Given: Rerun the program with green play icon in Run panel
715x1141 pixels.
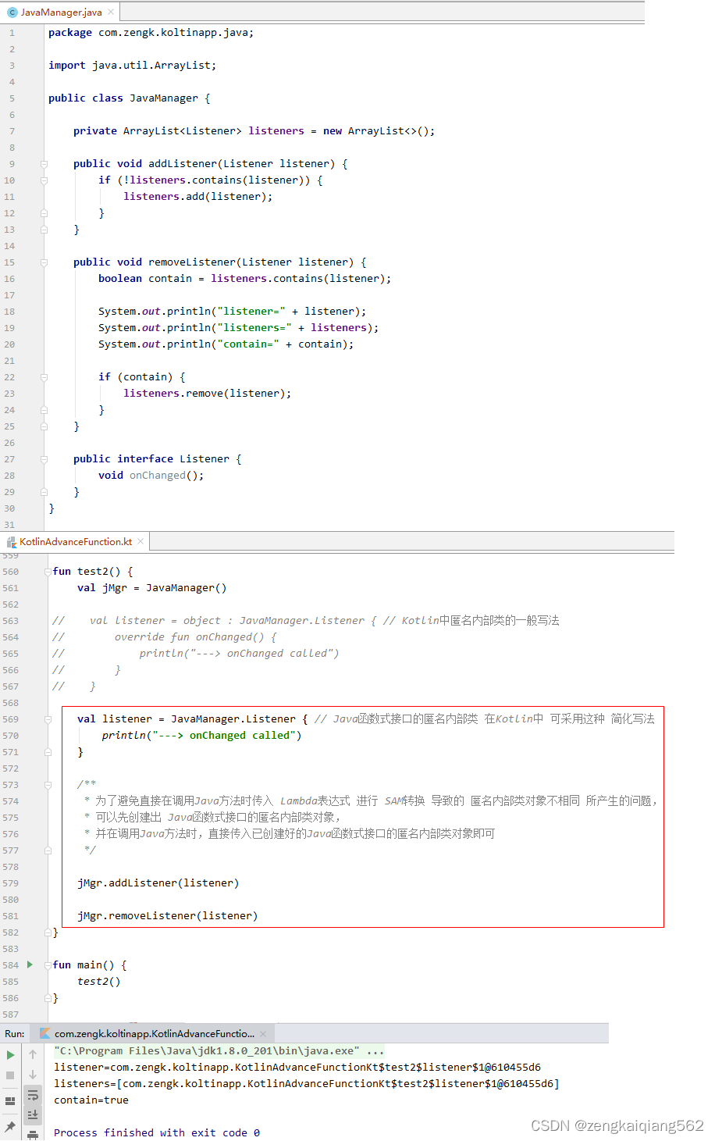Looking at the screenshot, I should click(x=10, y=1054).
